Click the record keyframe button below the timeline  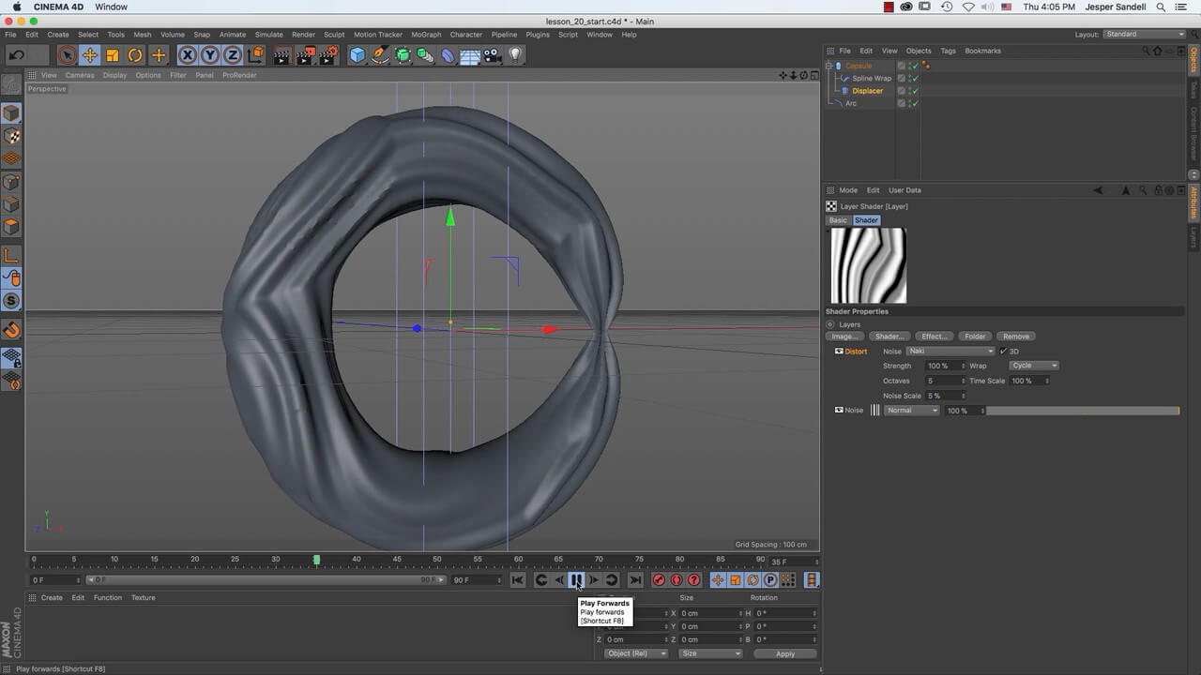pyautogui.click(x=659, y=579)
